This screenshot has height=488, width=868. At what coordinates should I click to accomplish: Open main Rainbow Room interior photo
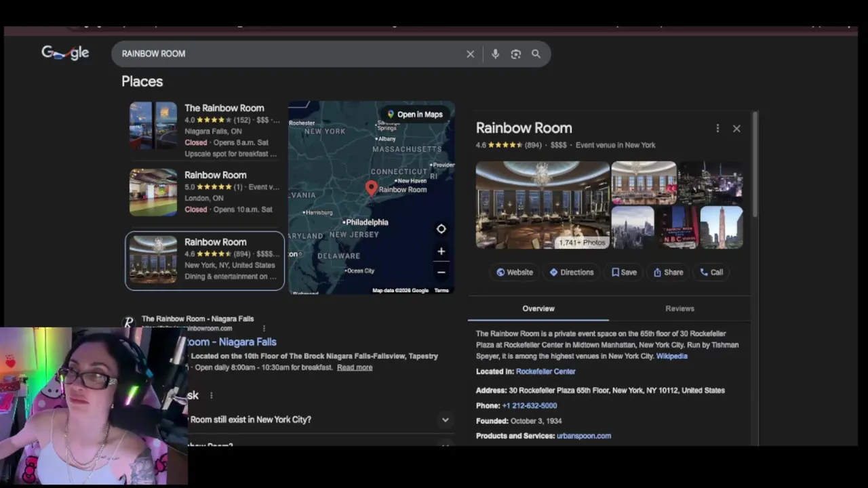click(x=542, y=205)
